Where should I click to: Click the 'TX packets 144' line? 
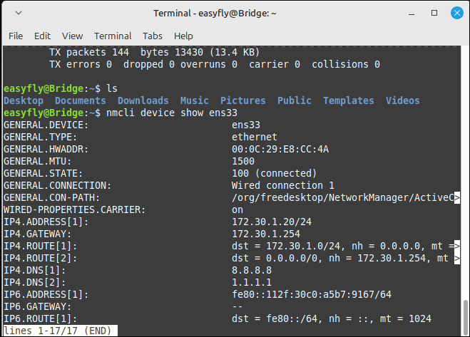[x=154, y=53]
